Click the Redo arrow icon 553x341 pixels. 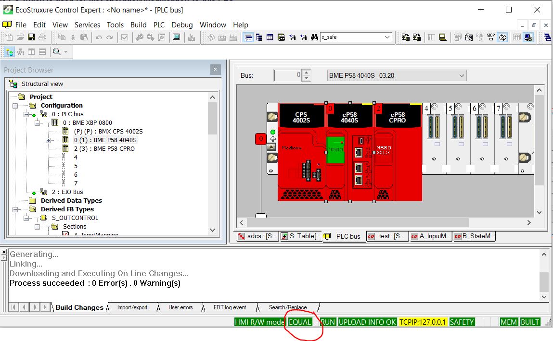click(x=110, y=37)
